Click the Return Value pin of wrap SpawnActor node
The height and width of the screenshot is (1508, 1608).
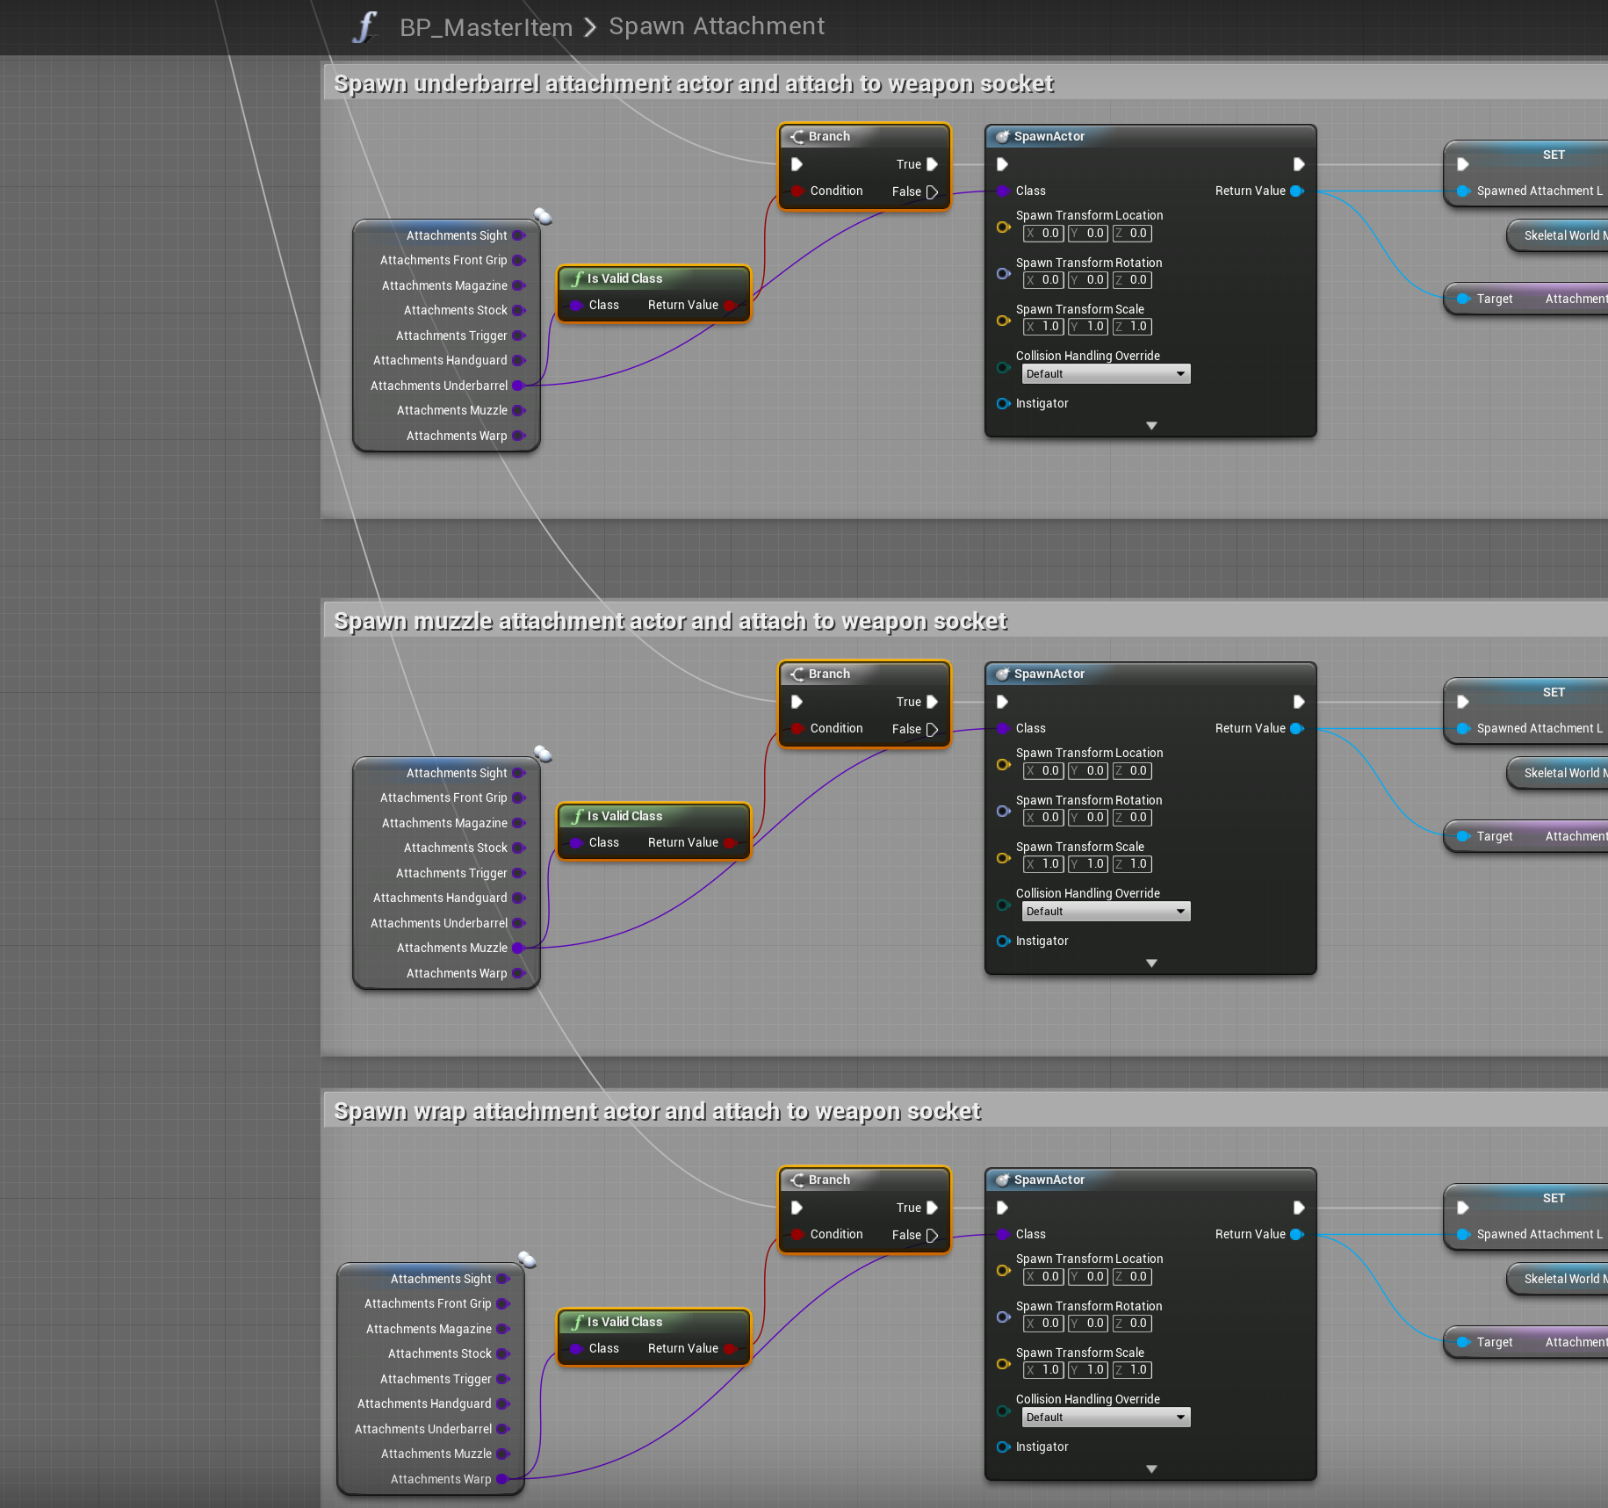point(1296,1234)
